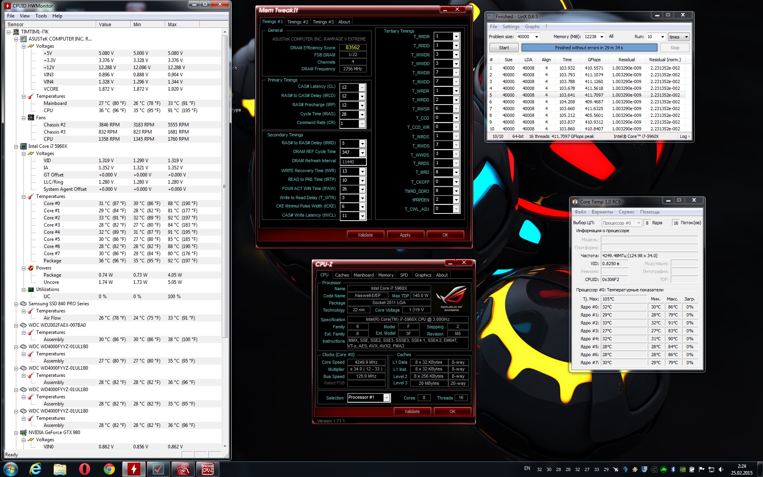Open the Tools menu in HWMonitor
The height and width of the screenshot is (477, 763).
(x=41, y=16)
